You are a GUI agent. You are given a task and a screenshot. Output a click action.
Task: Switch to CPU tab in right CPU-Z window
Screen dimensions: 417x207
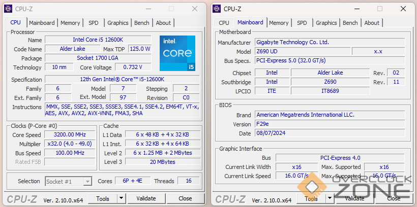click(x=224, y=23)
